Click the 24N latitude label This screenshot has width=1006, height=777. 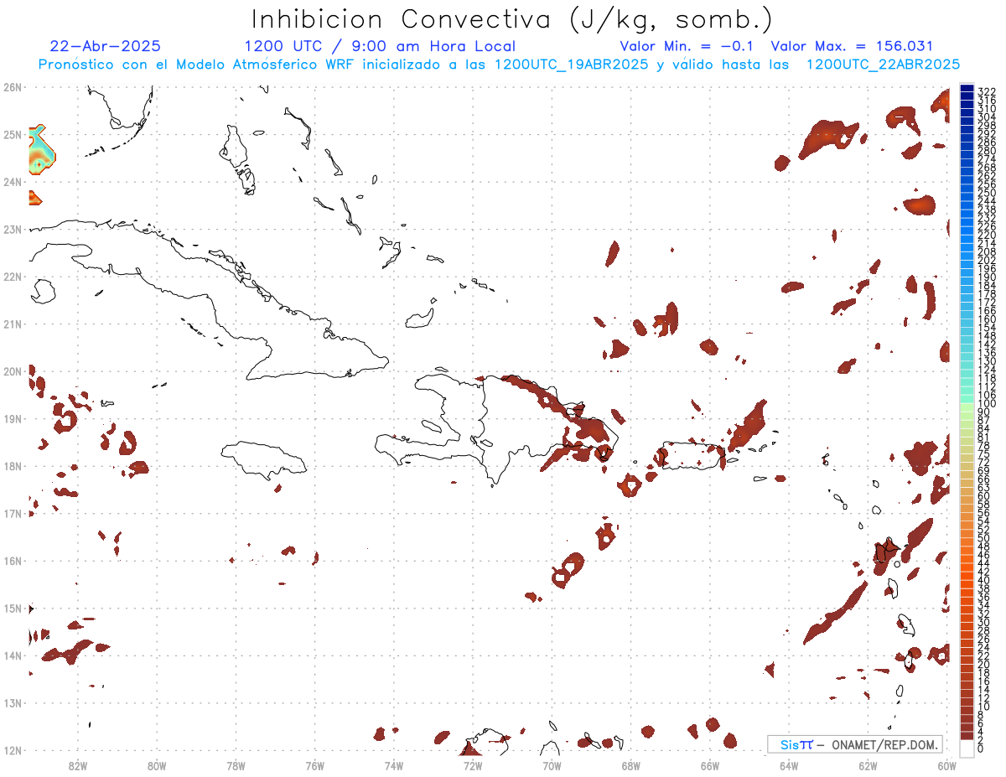[13, 182]
